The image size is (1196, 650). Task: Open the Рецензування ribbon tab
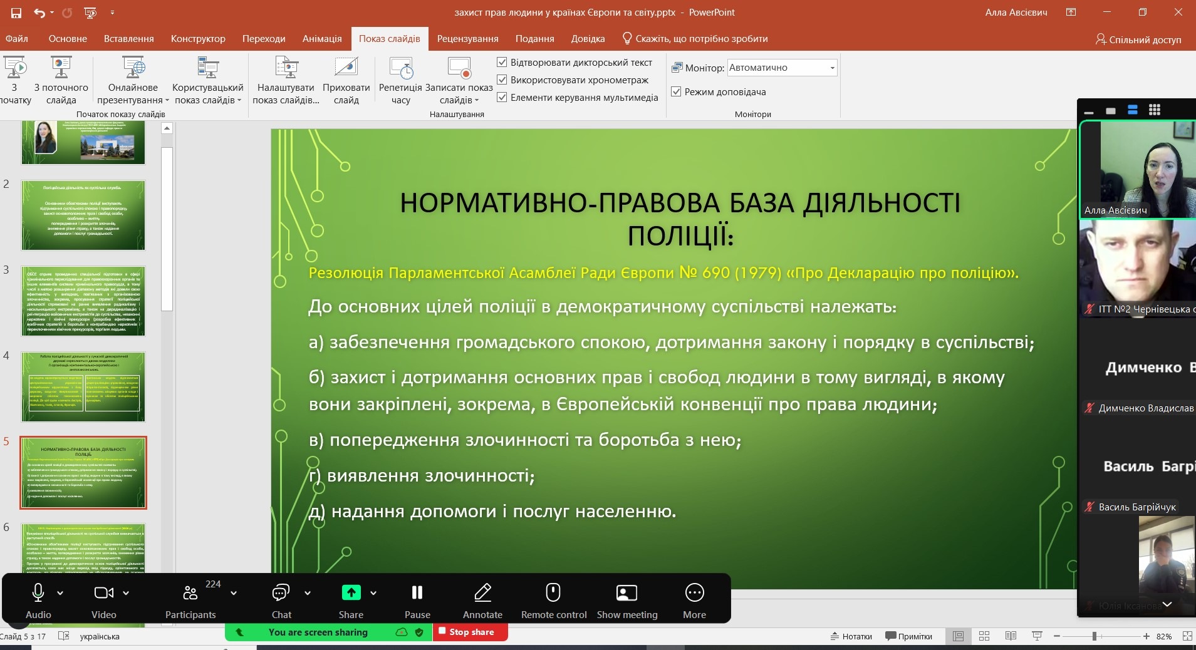pyautogui.click(x=467, y=39)
